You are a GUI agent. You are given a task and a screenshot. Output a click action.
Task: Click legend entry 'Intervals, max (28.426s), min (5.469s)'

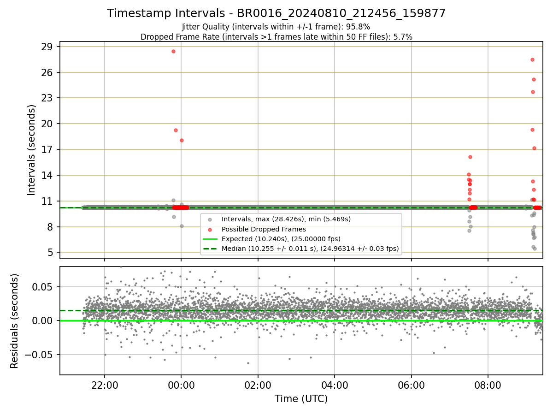(x=286, y=219)
